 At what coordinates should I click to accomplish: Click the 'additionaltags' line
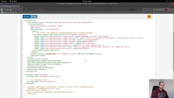click(x=45, y=29)
